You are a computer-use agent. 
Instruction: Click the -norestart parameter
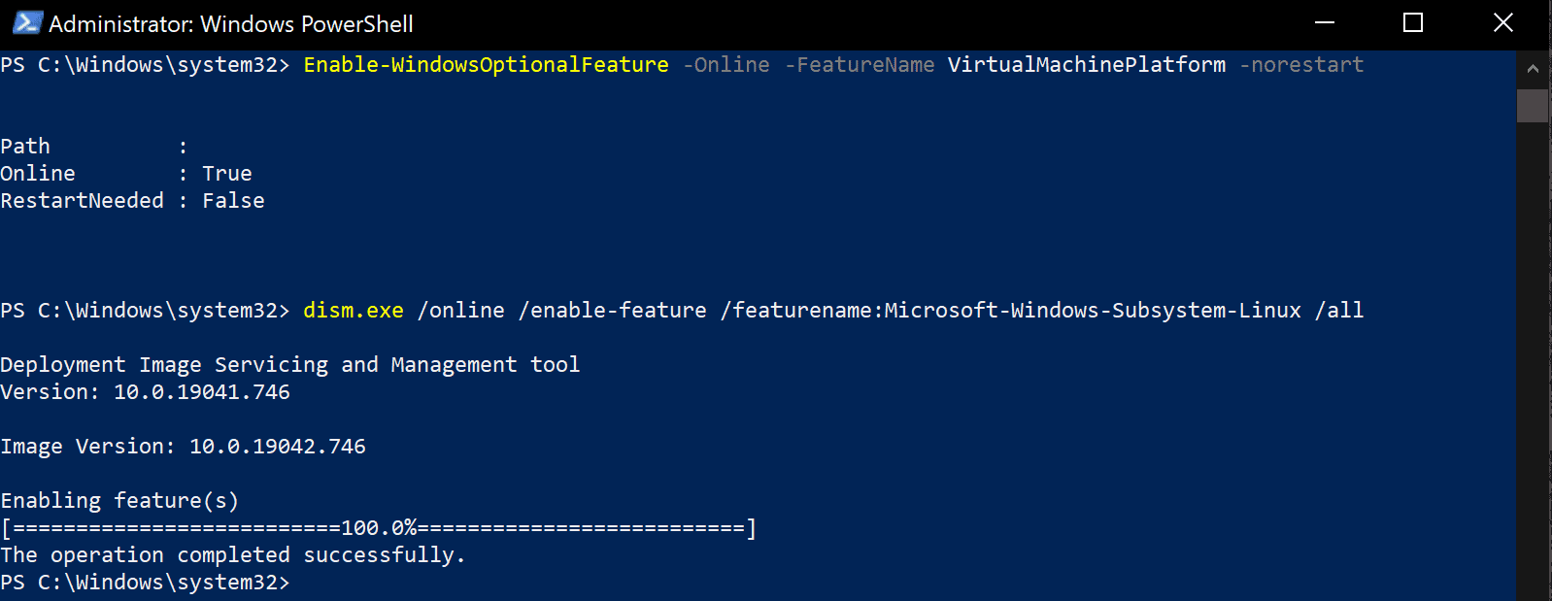pyautogui.click(x=1301, y=65)
